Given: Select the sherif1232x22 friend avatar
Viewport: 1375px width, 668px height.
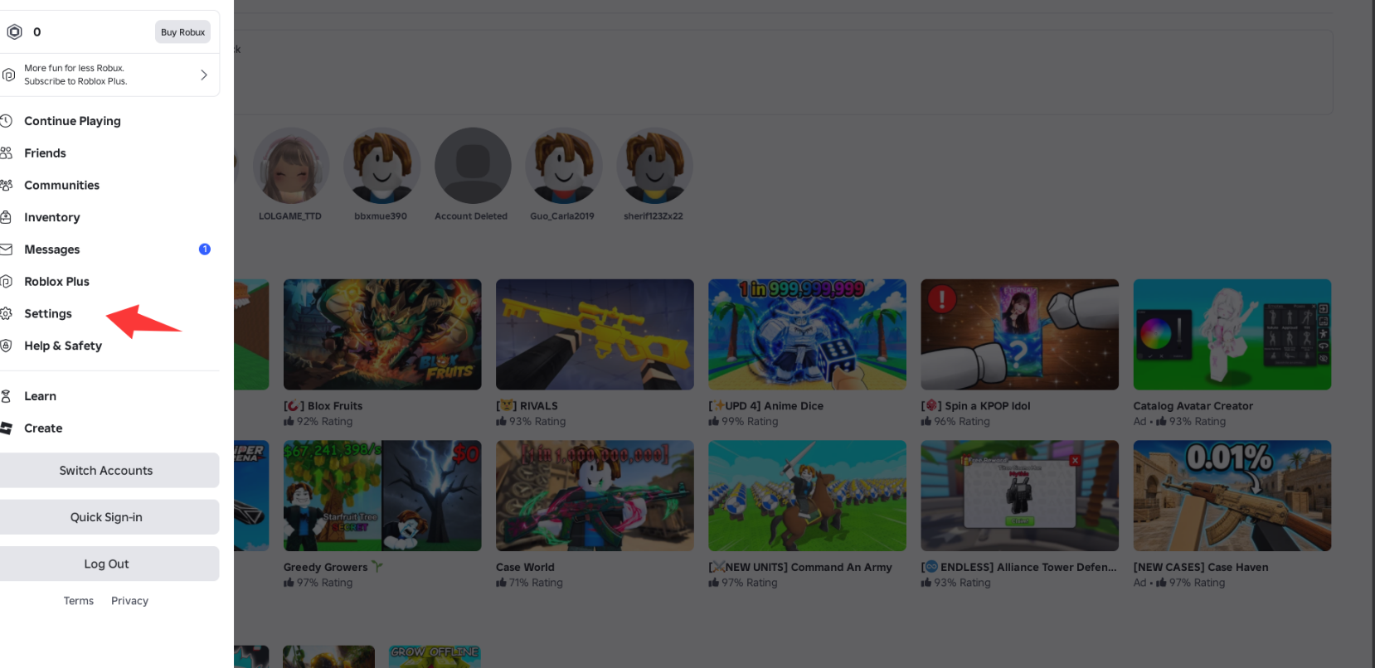Looking at the screenshot, I should coord(654,166).
